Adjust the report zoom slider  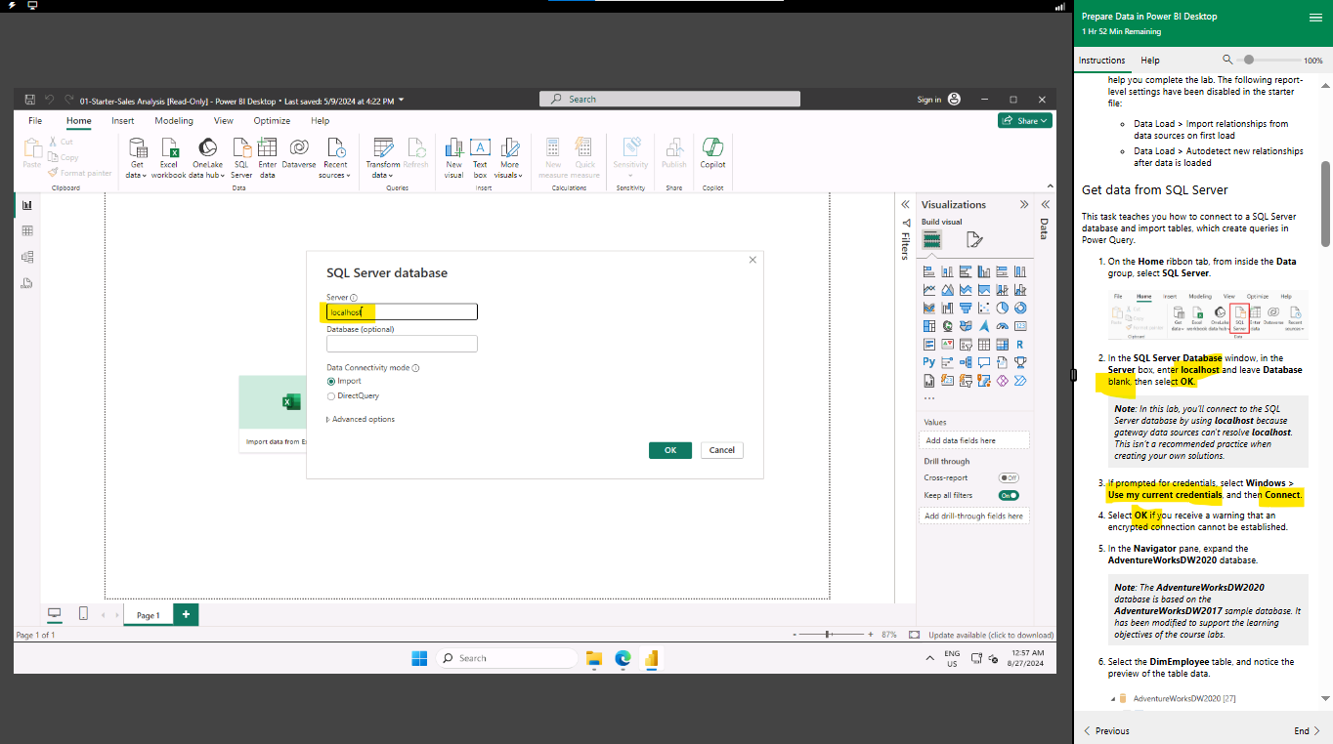(829, 635)
